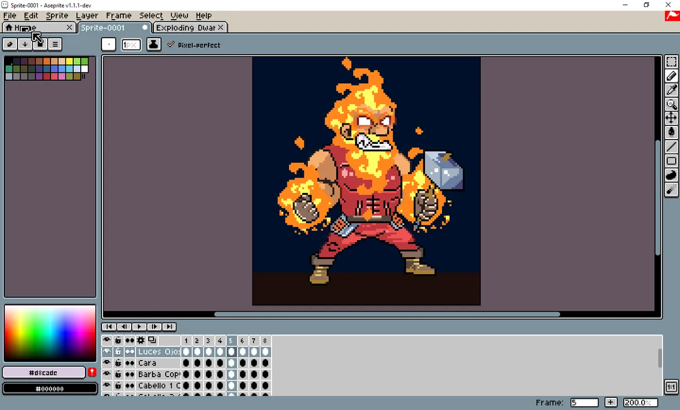Click the palette edit mode button
The width and height of the screenshot is (680, 410).
click(10, 44)
